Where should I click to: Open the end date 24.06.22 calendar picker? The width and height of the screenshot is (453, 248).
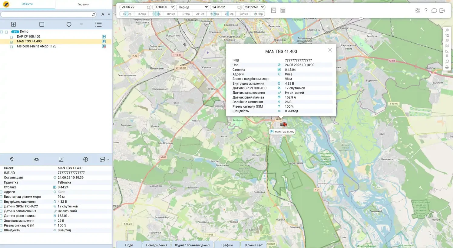(239, 7)
